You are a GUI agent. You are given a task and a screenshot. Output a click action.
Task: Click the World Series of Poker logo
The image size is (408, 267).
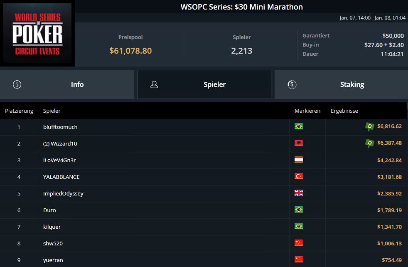(x=37, y=35)
